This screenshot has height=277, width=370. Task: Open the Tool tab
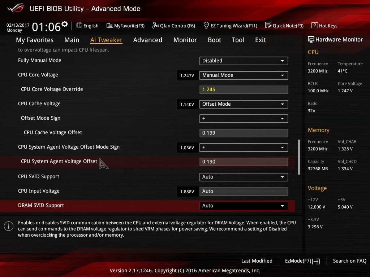(x=238, y=40)
